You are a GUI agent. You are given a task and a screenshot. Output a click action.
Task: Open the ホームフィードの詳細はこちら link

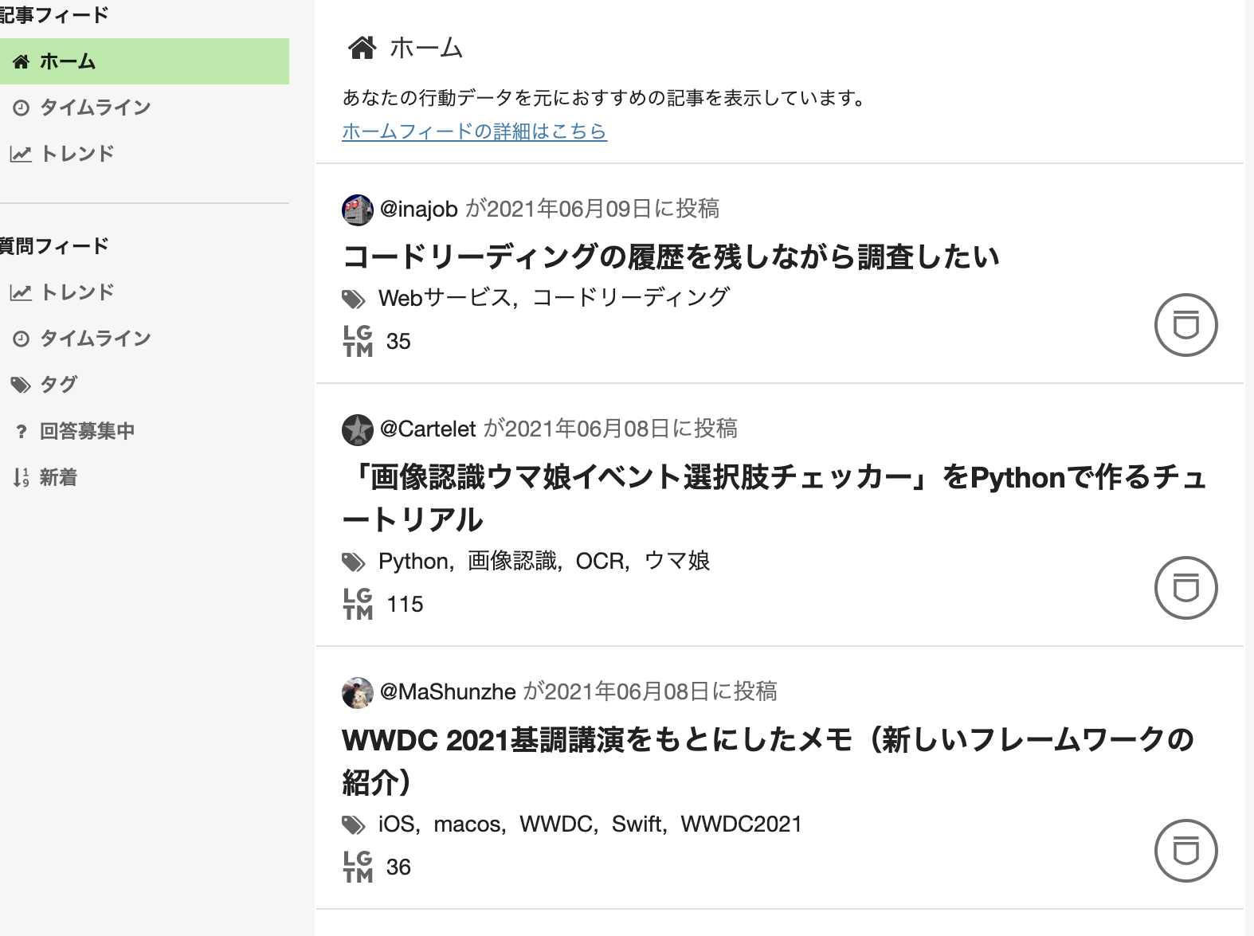[x=475, y=131]
